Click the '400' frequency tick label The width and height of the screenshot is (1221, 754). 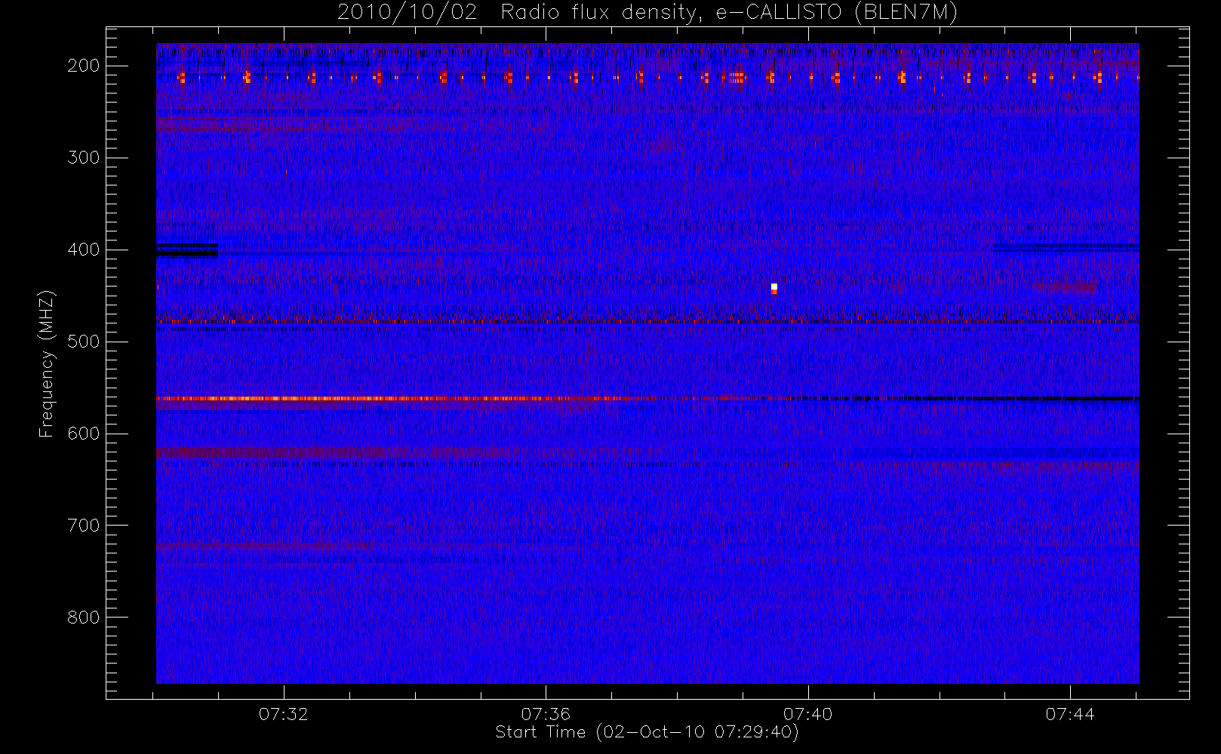(84, 250)
